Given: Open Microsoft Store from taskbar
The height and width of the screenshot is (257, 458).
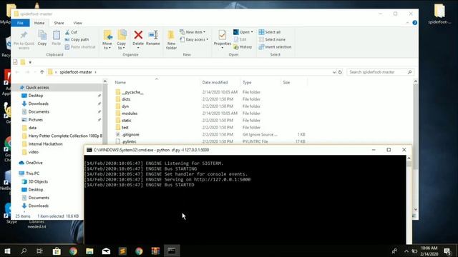Looking at the screenshot, I should pos(57,251).
